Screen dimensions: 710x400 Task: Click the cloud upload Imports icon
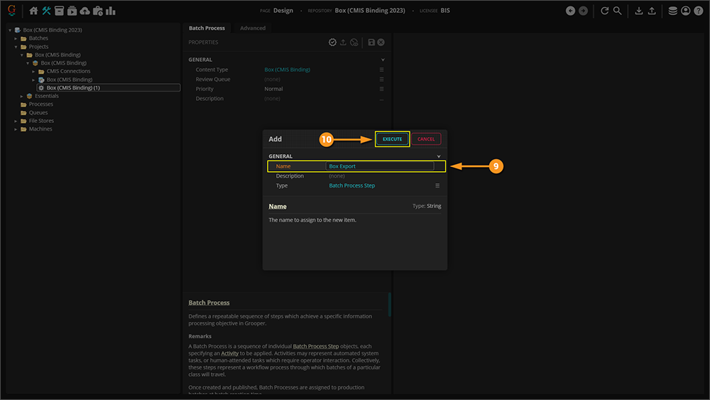tap(85, 11)
